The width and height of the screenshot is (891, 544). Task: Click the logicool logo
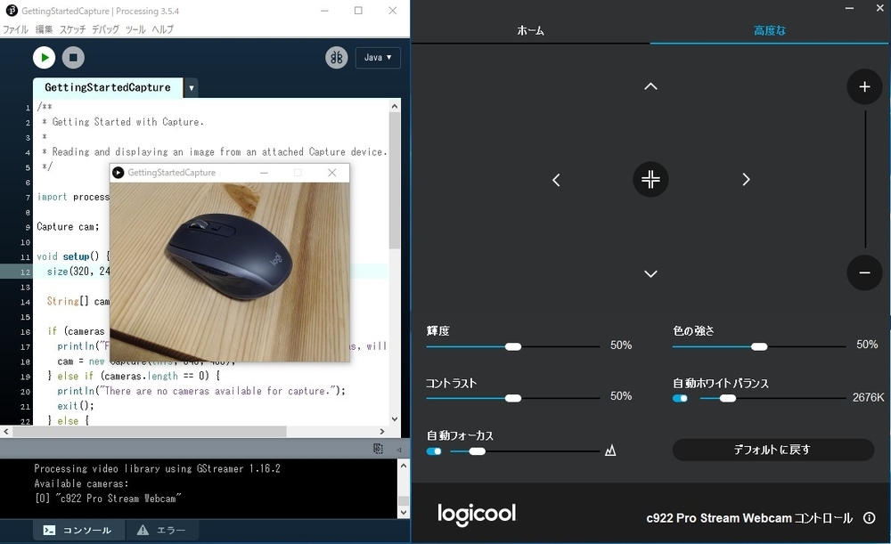pyautogui.click(x=476, y=514)
